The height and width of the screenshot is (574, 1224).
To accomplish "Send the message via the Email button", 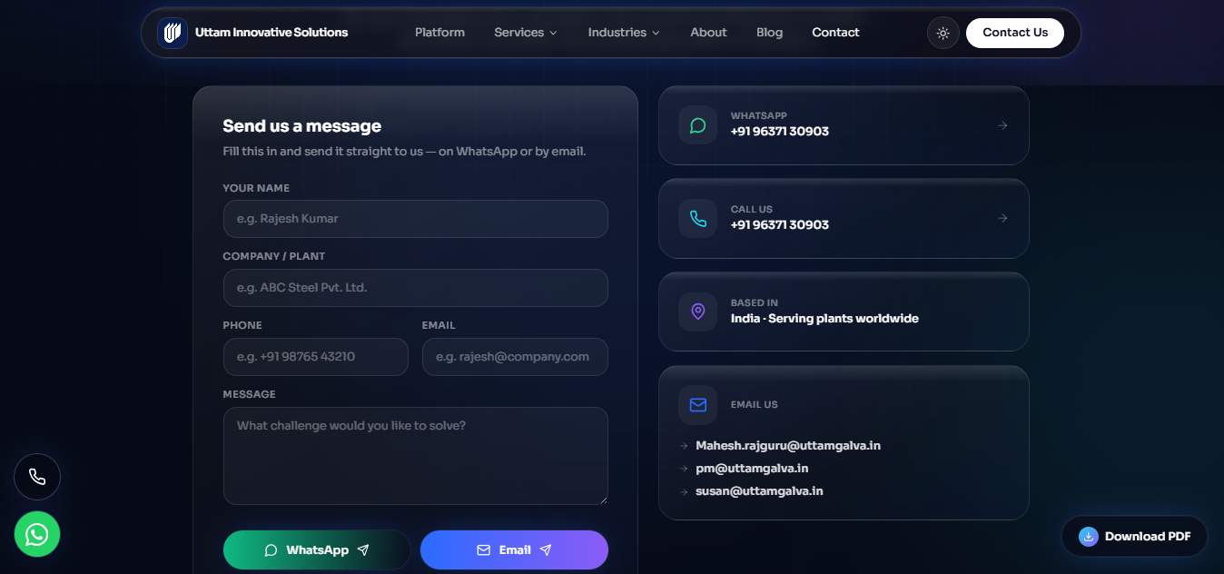I will 514,549.
